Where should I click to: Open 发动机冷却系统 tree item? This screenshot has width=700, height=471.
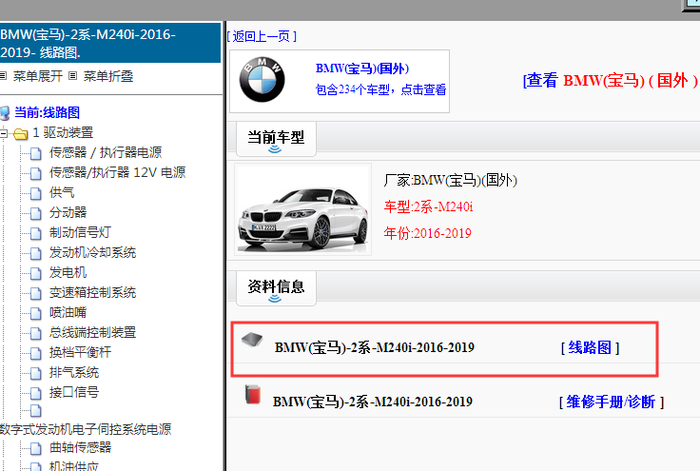(x=92, y=252)
